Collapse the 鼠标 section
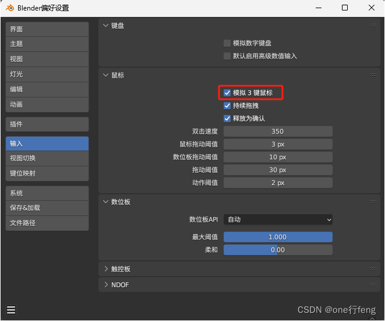Viewport: 385px width, 321px height. [105, 75]
